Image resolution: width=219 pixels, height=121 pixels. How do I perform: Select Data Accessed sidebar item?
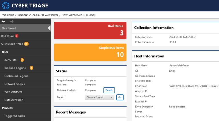click(x=14, y=100)
